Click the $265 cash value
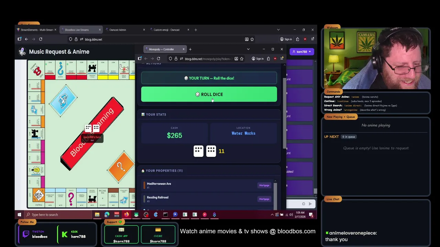This screenshot has height=247, width=440. coord(174,136)
